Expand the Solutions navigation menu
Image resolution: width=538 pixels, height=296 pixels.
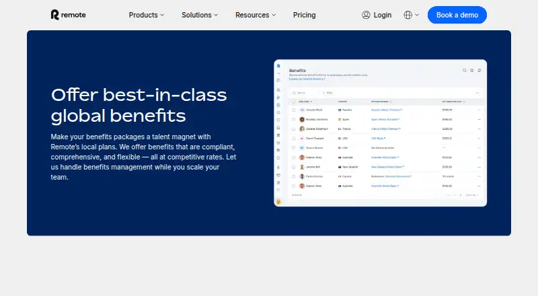click(200, 15)
